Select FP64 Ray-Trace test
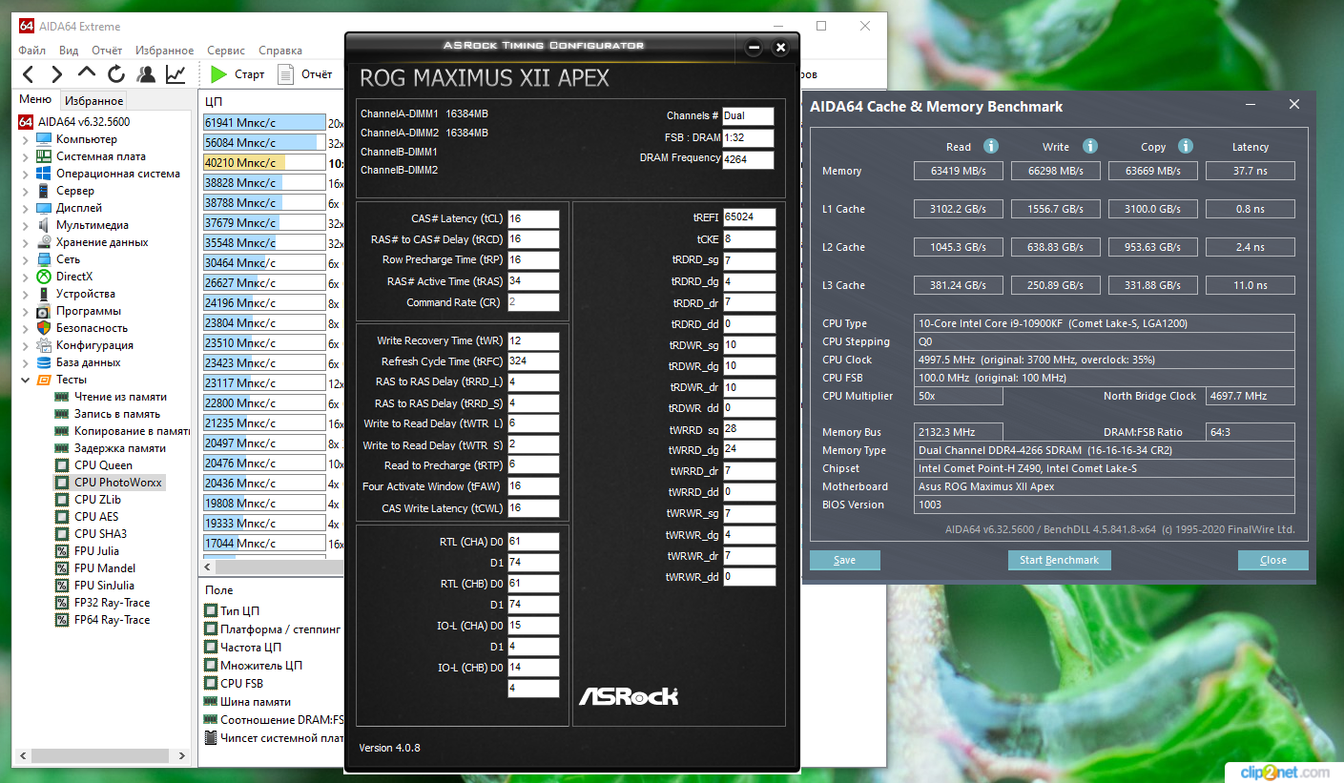 pos(112,620)
